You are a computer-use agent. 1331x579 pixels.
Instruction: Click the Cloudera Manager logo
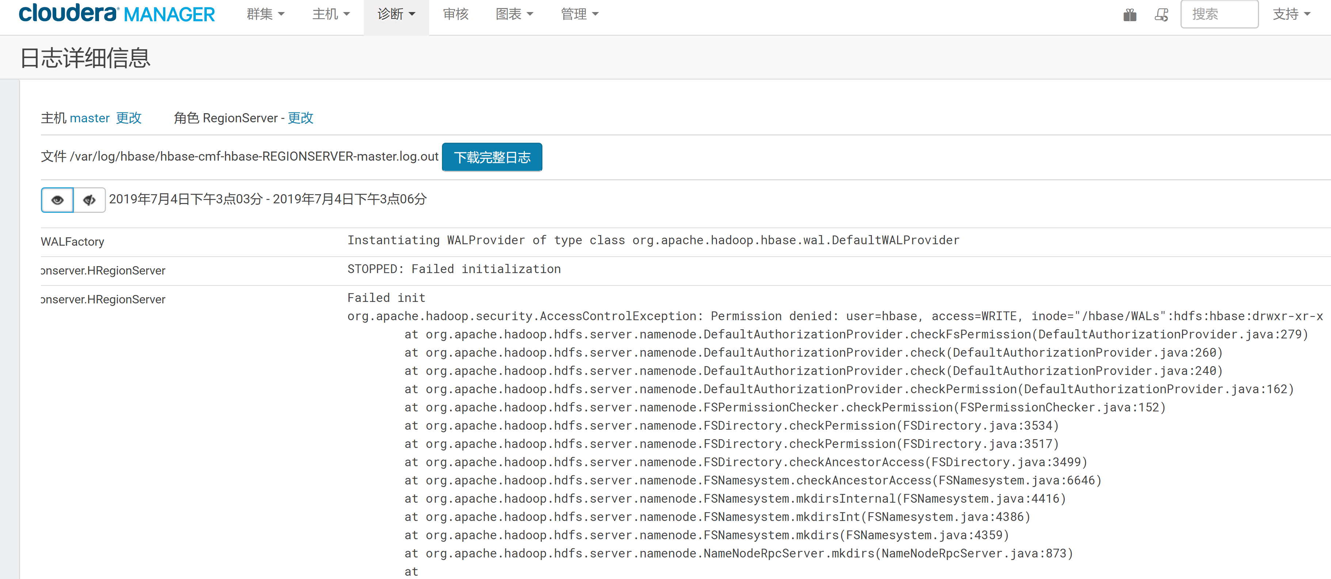(116, 14)
